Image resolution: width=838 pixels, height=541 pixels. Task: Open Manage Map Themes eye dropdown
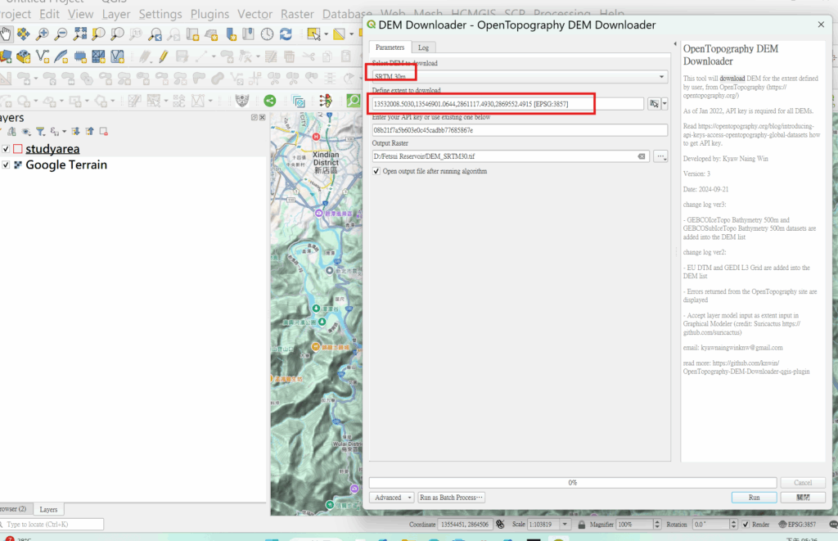[x=26, y=132]
